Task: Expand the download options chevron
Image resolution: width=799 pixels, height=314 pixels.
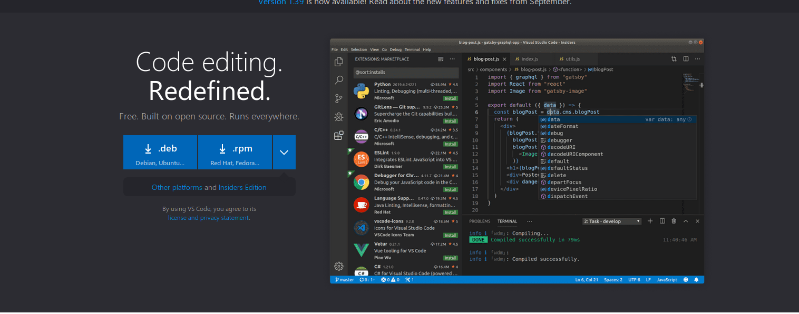Action: click(284, 153)
